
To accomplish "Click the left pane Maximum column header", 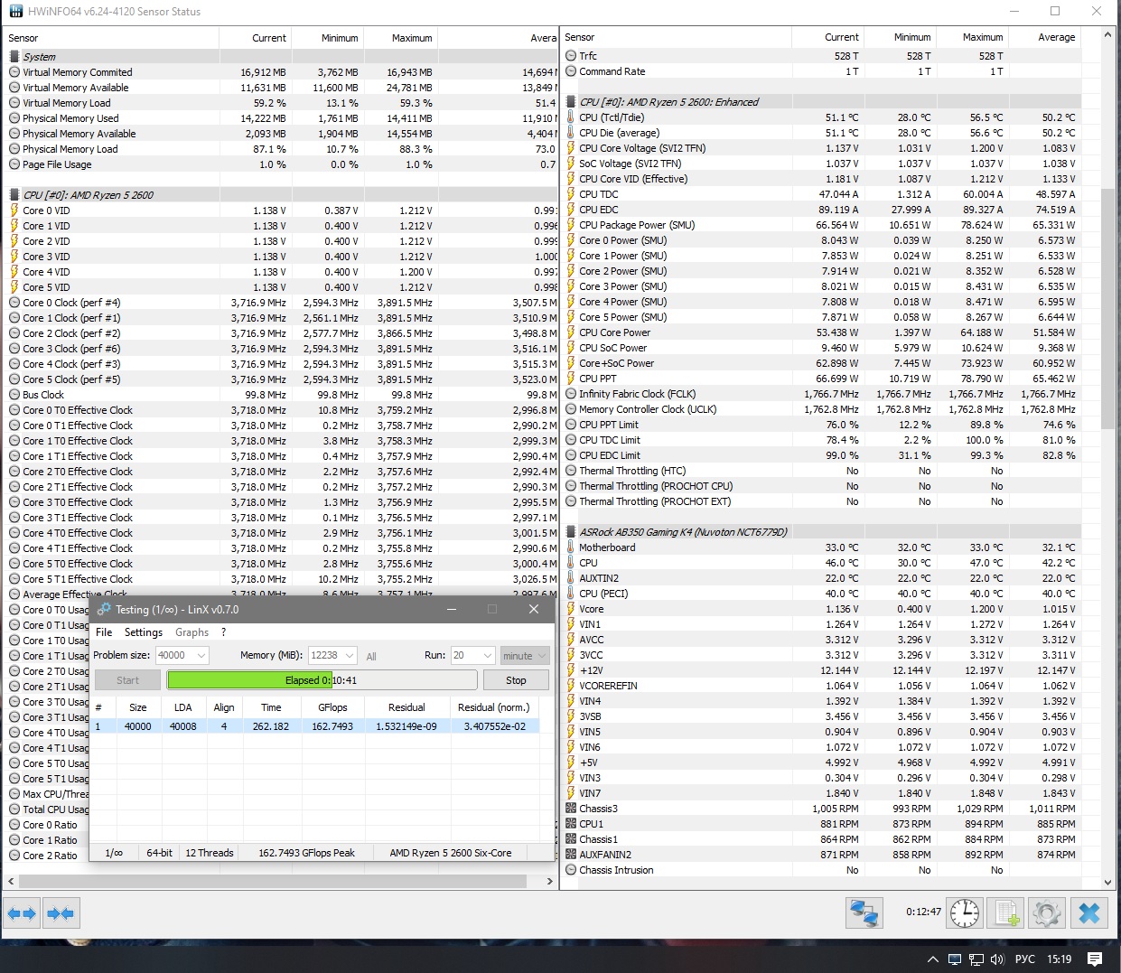I will tap(399, 38).
